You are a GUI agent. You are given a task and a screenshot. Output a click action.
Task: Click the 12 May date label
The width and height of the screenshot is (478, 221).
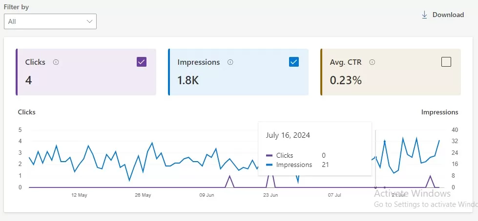[x=79, y=195]
